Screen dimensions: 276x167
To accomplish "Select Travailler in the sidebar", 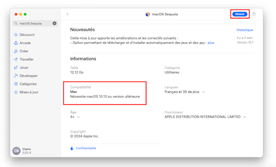I will point(27,59).
